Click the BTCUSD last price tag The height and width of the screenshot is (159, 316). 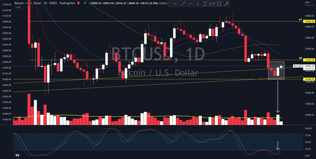pyautogui.click(x=298, y=66)
